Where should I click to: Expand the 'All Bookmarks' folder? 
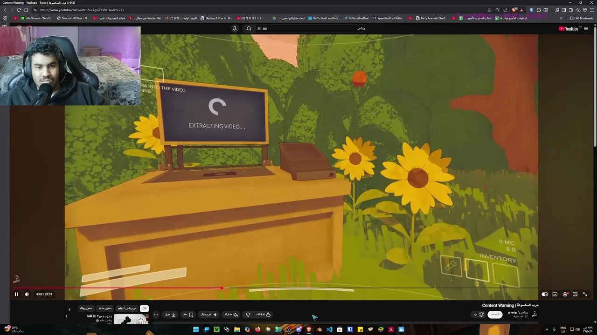point(582,18)
